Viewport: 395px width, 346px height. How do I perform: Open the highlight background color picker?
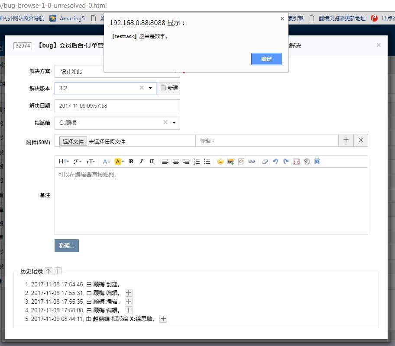pos(119,162)
